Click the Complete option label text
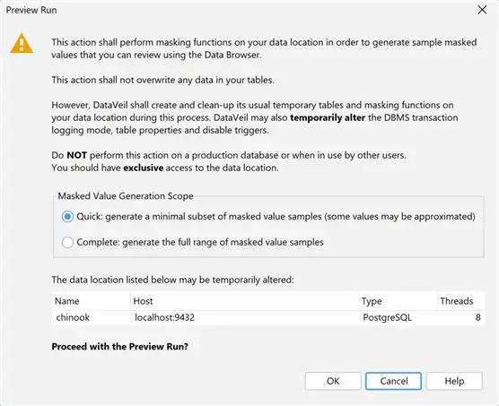 coord(200,242)
